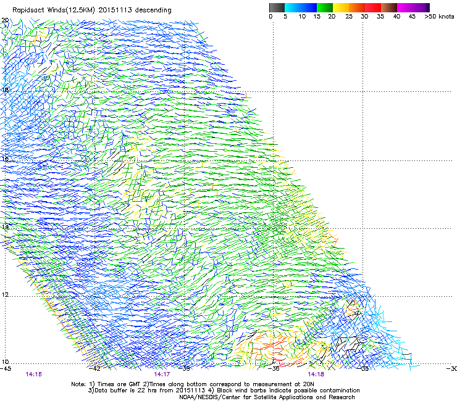
Task: Click the plot title 'Rapidscat Winds(12.5KM)'
Action: pyautogui.click(x=54, y=10)
